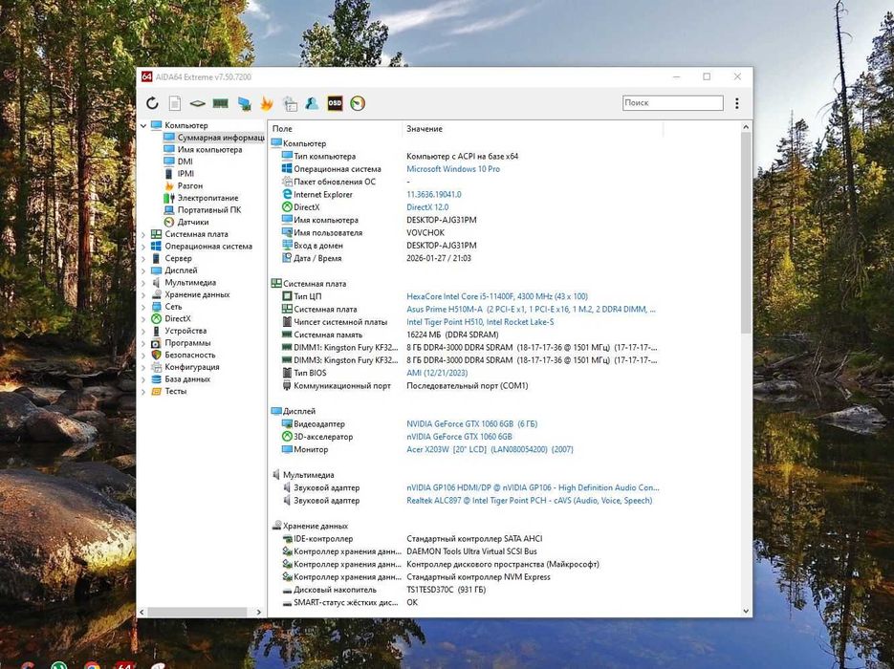Click the Xbox-style DirectX icon in list
Viewport: 894px width, 669px height.
pyautogui.click(x=287, y=206)
